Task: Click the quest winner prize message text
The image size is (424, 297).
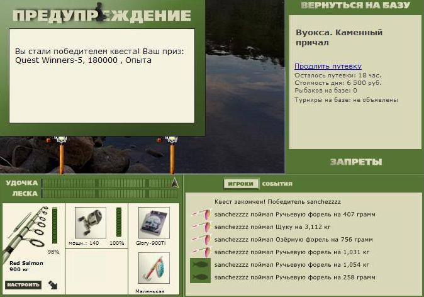Action: (x=99, y=56)
